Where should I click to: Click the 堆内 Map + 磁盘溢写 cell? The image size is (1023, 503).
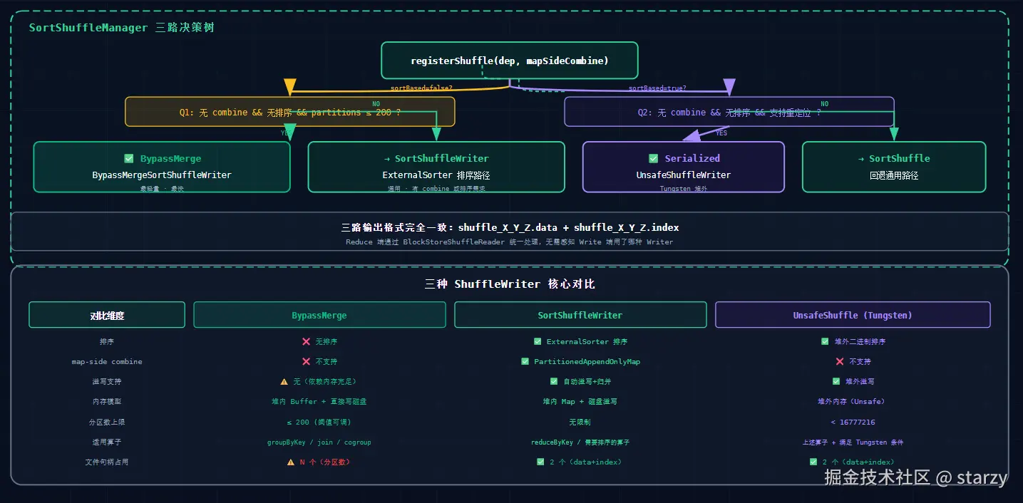tap(580, 402)
